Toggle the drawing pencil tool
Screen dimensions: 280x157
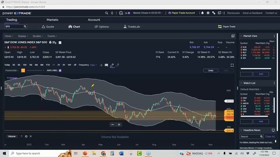point(112,65)
